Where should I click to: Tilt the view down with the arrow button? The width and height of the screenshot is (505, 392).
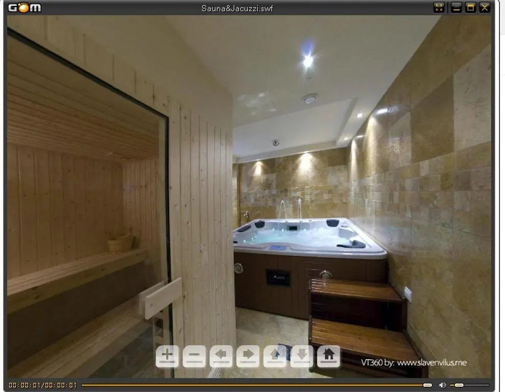pos(302,356)
